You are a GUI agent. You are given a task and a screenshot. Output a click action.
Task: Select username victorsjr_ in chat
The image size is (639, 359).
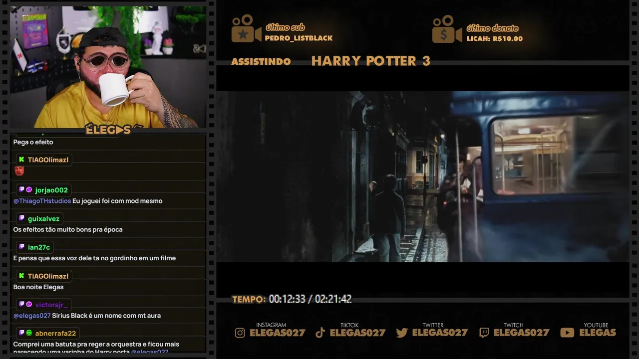[x=51, y=305]
